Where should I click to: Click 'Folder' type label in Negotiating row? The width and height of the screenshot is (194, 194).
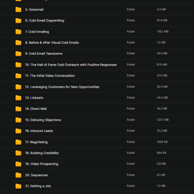131,142
